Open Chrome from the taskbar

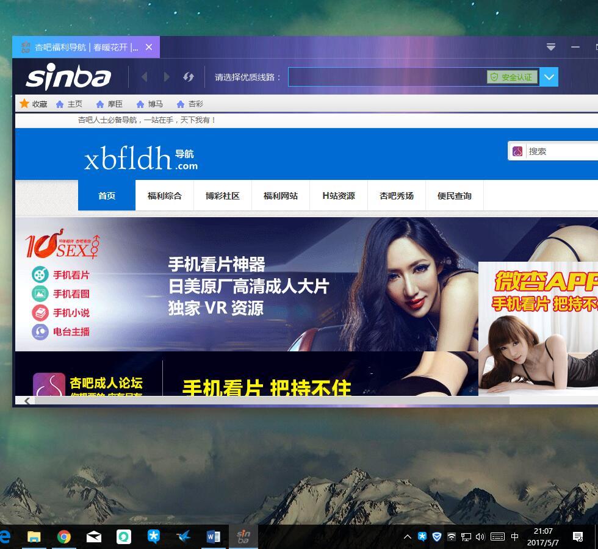point(64,536)
